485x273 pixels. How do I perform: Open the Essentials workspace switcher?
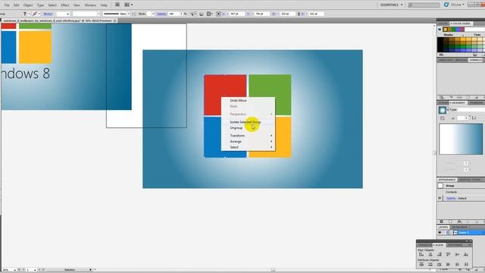[x=391, y=5]
